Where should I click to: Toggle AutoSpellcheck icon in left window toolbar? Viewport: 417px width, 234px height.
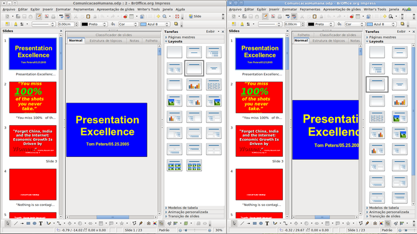pyautogui.click(x=68, y=17)
